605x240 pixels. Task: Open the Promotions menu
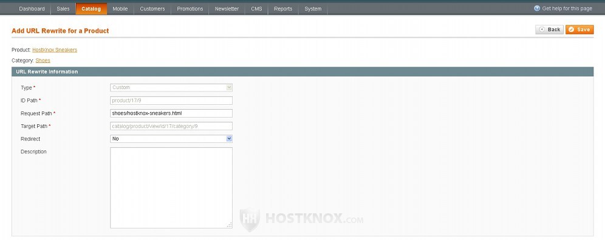click(x=190, y=9)
